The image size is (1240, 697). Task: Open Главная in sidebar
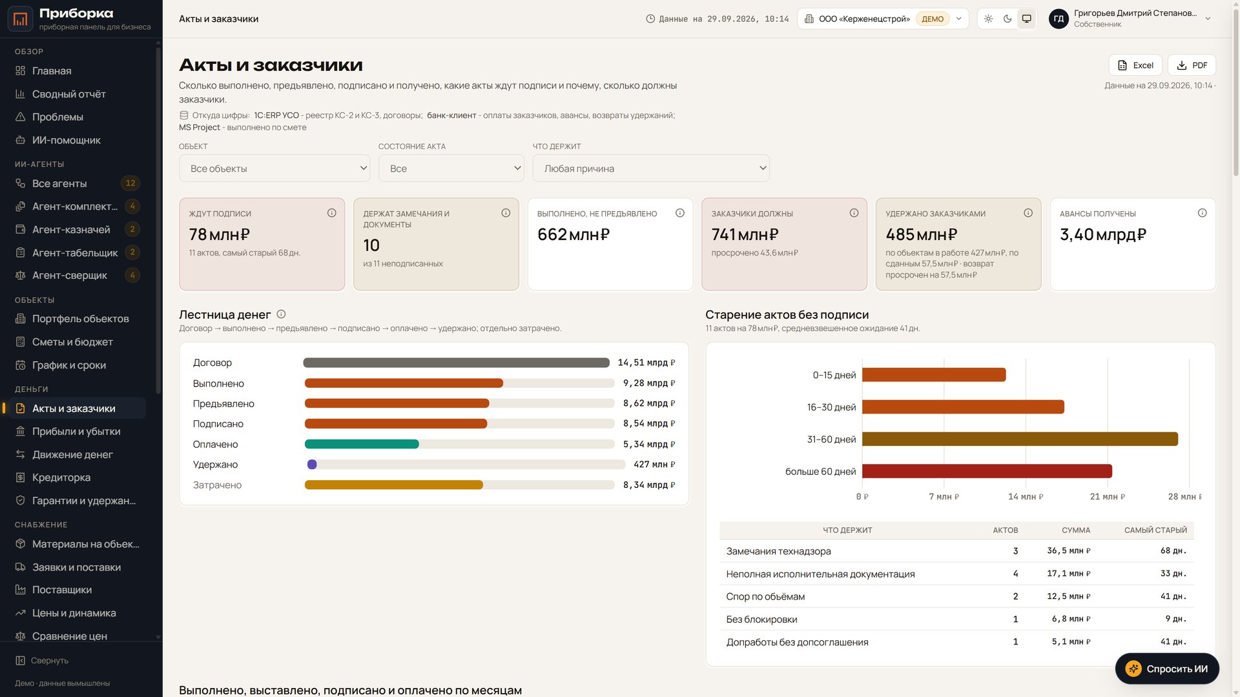tap(77, 71)
